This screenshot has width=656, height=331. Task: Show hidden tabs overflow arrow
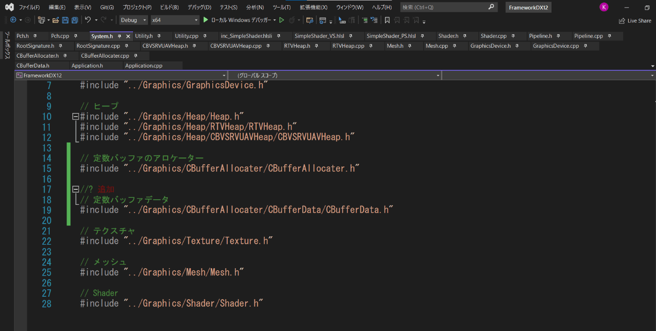pyautogui.click(x=653, y=66)
